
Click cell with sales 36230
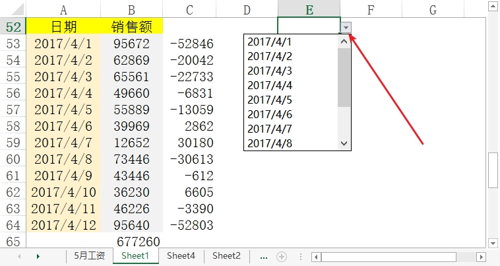[x=131, y=192]
